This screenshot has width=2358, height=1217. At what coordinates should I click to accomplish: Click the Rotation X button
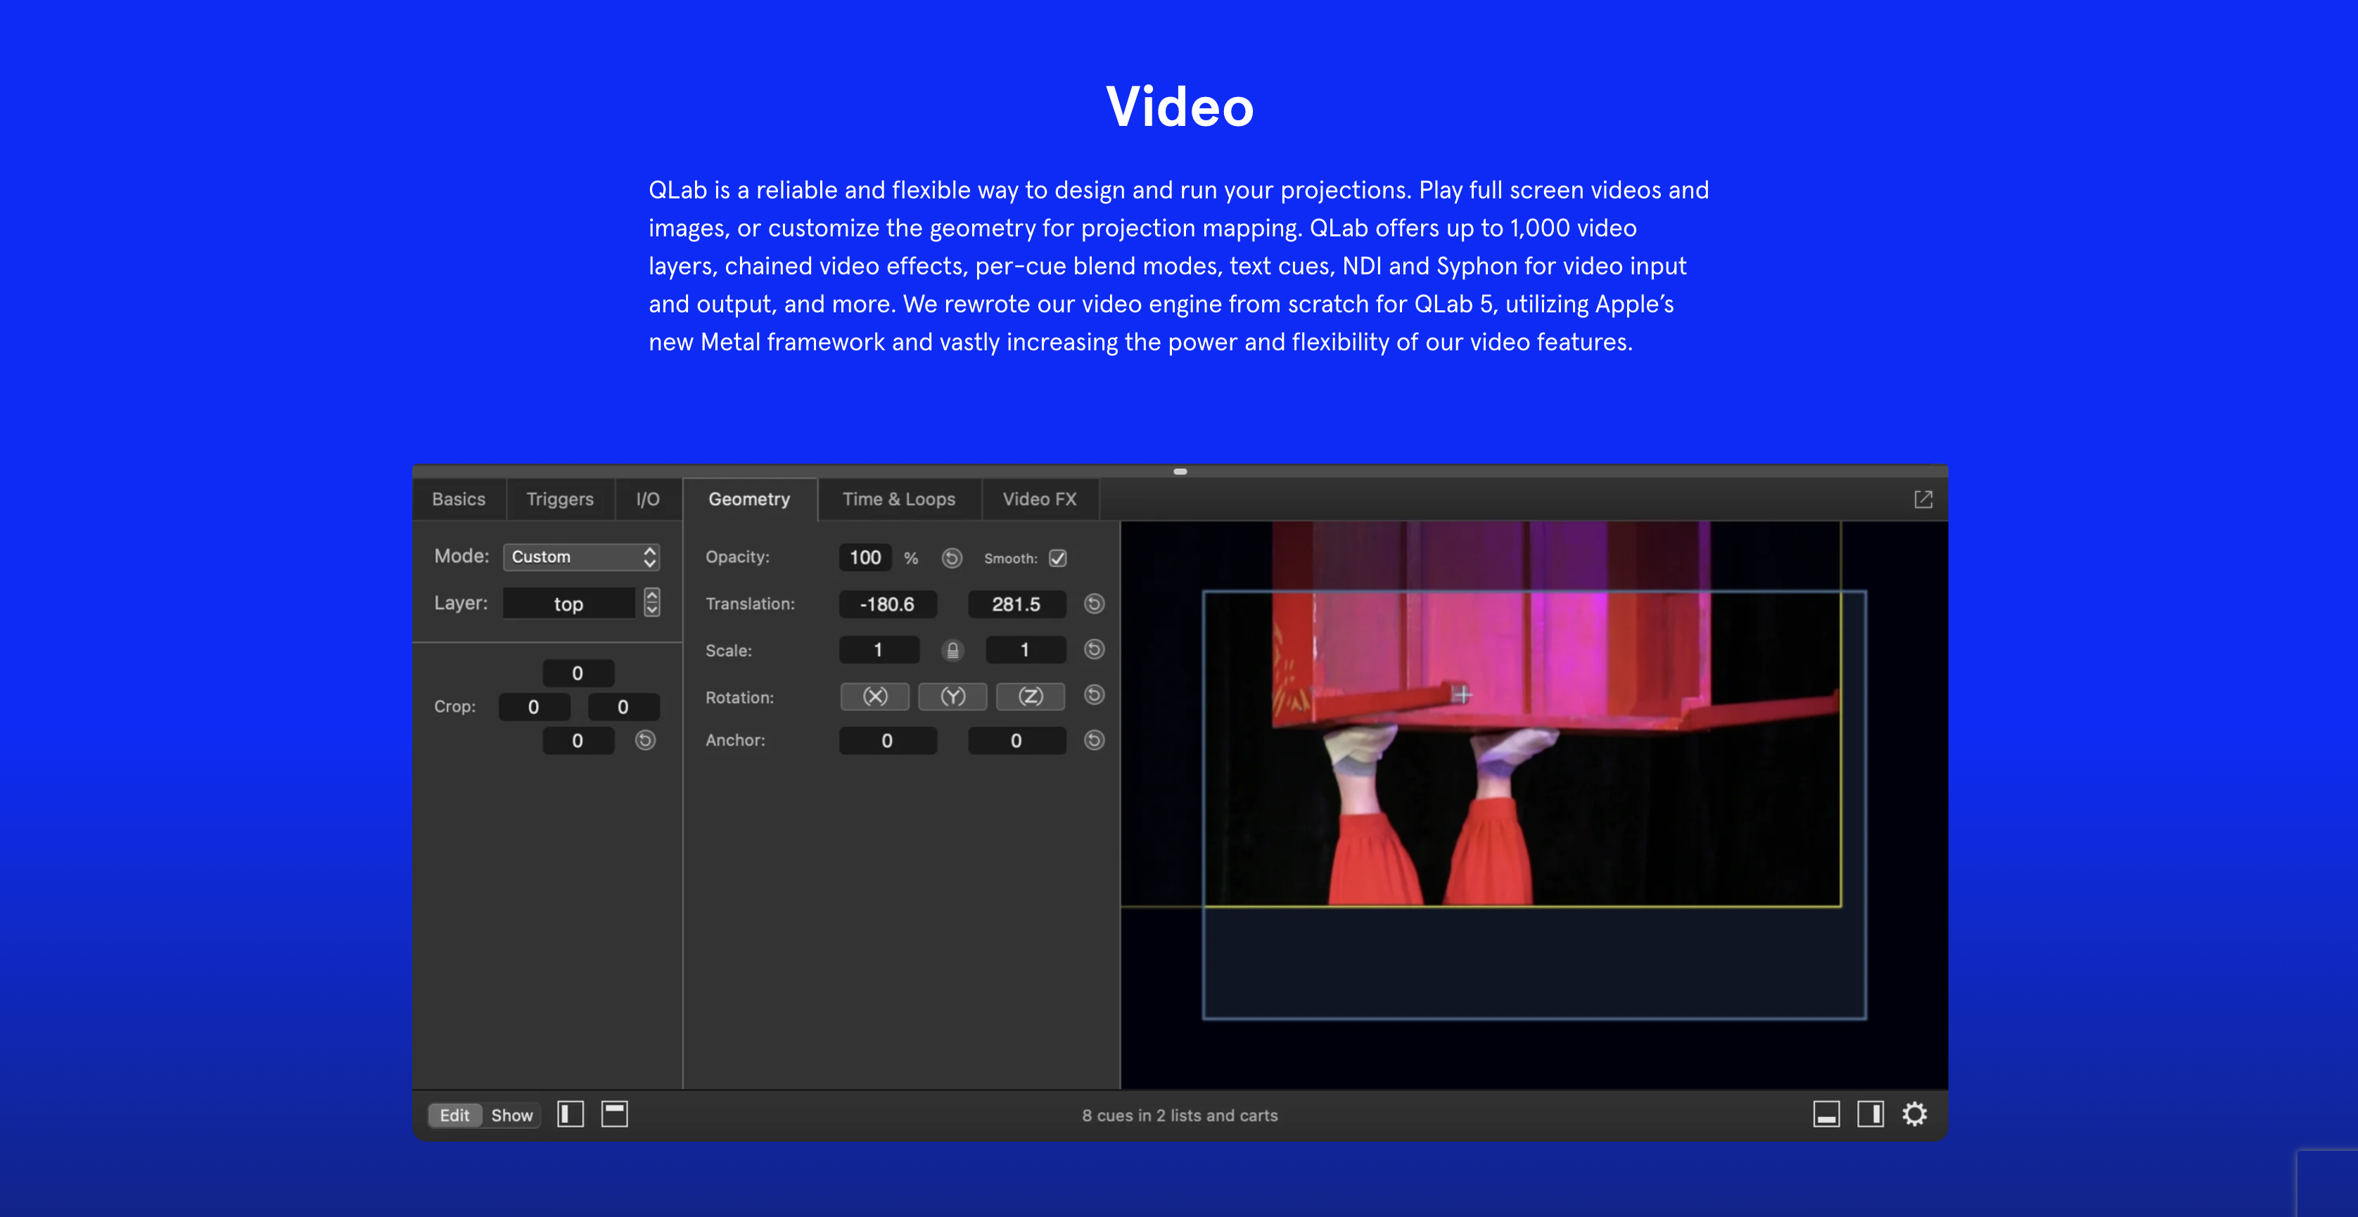click(x=875, y=696)
